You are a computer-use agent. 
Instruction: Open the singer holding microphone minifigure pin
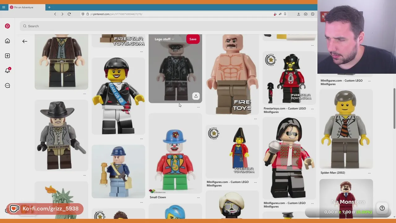click(289, 158)
